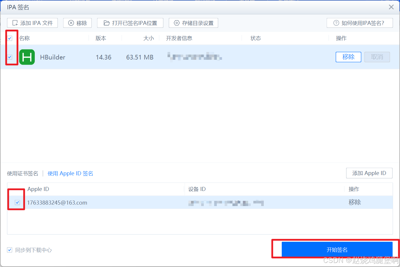Image resolution: width=400 pixels, height=267 pixels.
Task: Remove the Apple ID via 移除 link
Action: coord(354,202)
